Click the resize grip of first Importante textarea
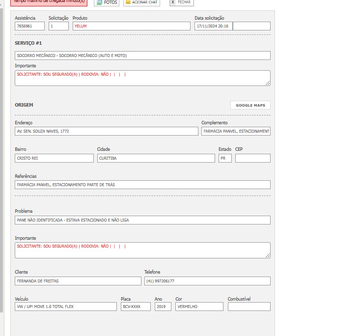The height and width of the screenshot is (336, 360). pos(268,83)
